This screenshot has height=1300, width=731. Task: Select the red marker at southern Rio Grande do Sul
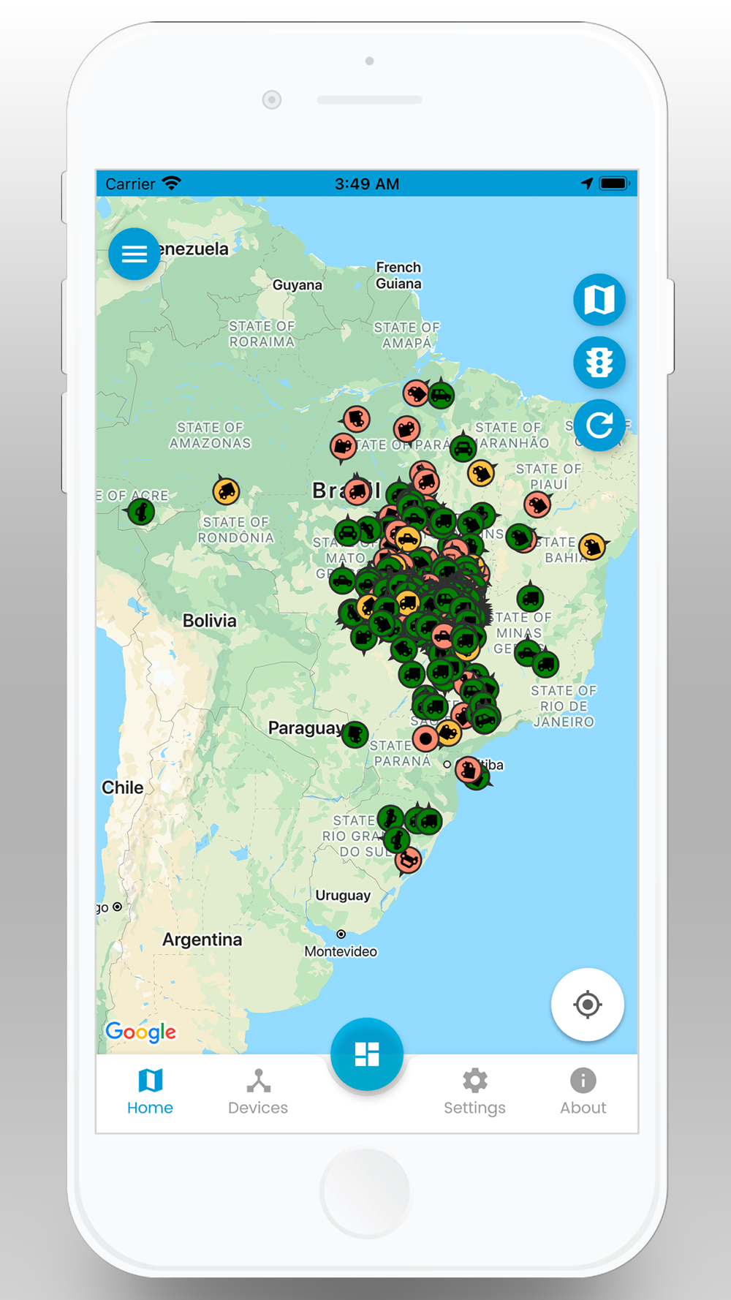pyautogui.click(x=409, y=860)
